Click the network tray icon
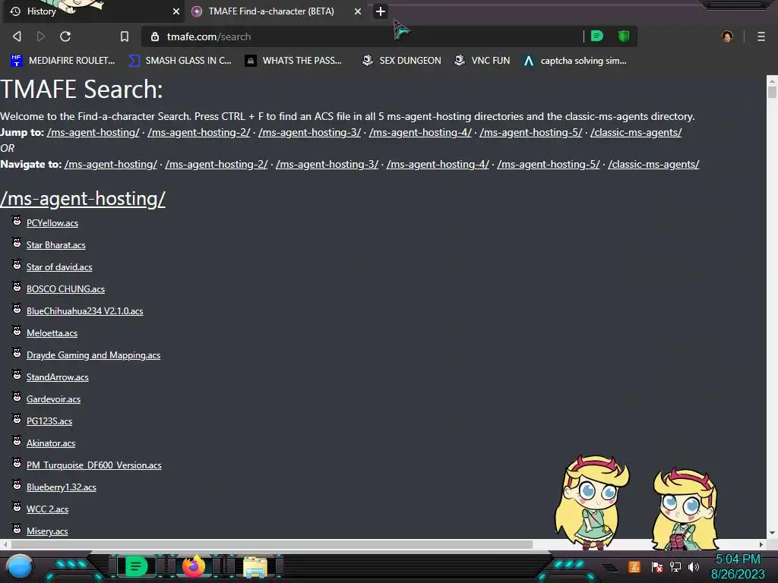Screen dimensions: 778x583 (x=675, y=566)
